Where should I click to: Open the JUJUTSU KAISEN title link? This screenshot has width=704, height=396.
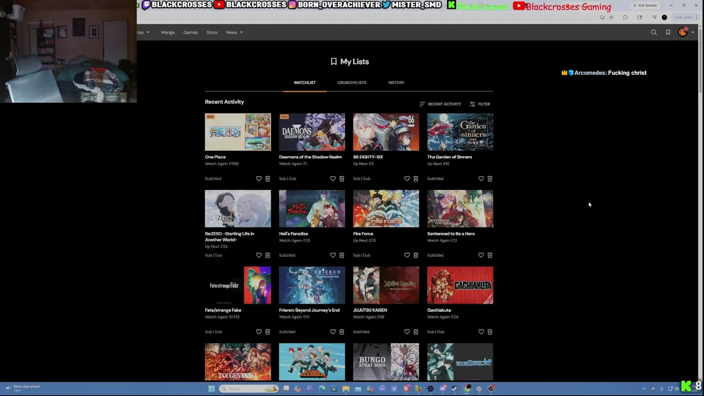pyautogui.click(x=370, y=310)
